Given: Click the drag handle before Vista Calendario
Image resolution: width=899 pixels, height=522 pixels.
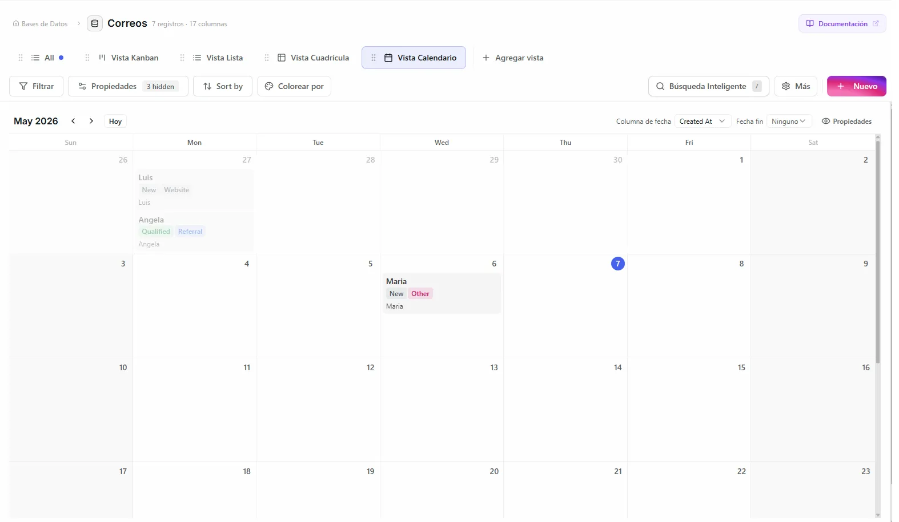Looking at the screenshot, I should (x=374, y=58).
